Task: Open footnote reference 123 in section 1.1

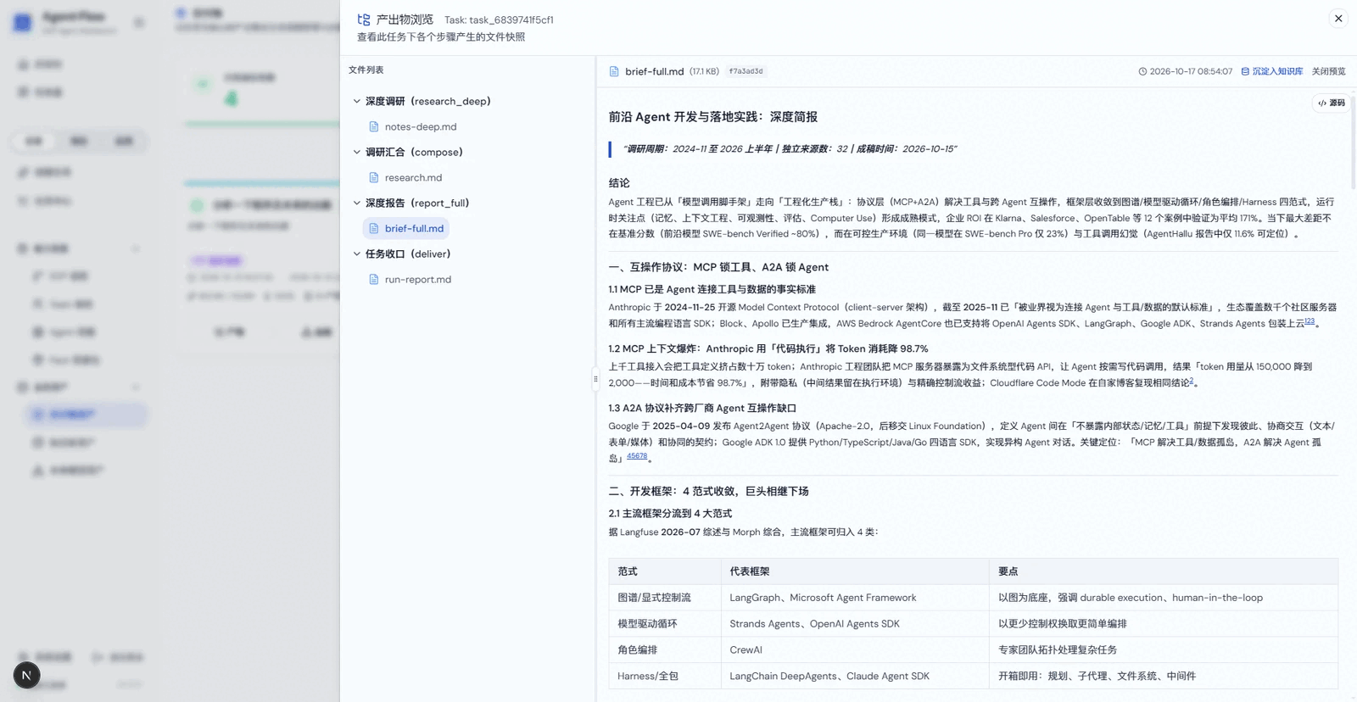Action: click(1310, 321)
